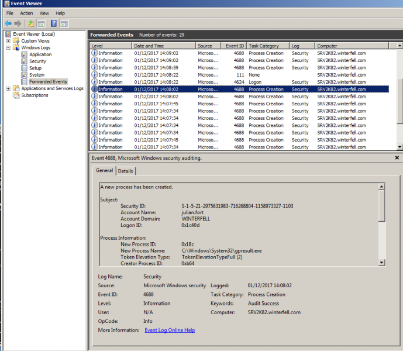Open the View menu
This screenshot has height=351, width=403.
pos(44,13)
